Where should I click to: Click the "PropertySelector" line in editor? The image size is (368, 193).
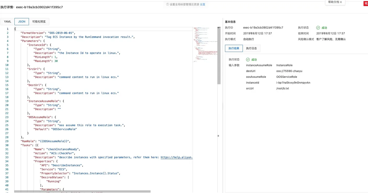(80, 173)
